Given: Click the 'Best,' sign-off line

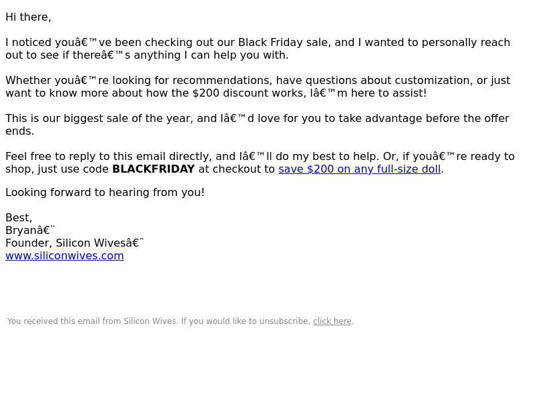Looking at the screenshot, I should (x=19, y=218).
